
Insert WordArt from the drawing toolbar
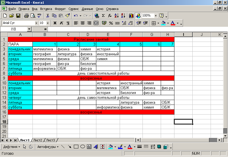(x=95, y=147)
